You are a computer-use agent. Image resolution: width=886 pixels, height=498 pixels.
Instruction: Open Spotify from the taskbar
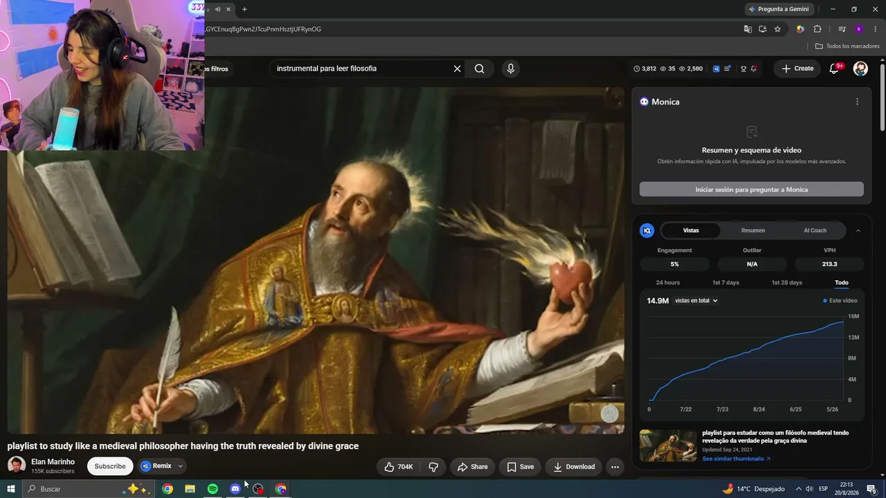213,489
